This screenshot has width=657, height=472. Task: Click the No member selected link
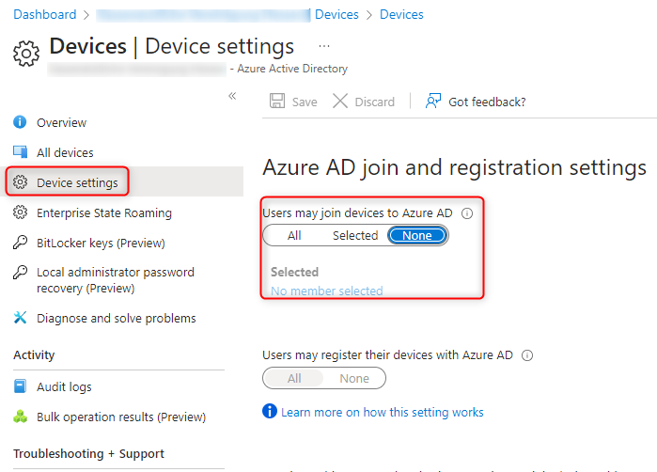(327, 291)
